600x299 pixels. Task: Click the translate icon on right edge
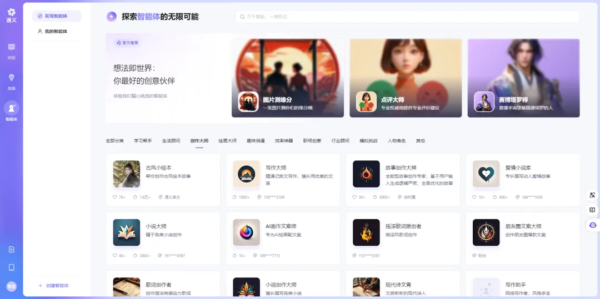point(593,195)
